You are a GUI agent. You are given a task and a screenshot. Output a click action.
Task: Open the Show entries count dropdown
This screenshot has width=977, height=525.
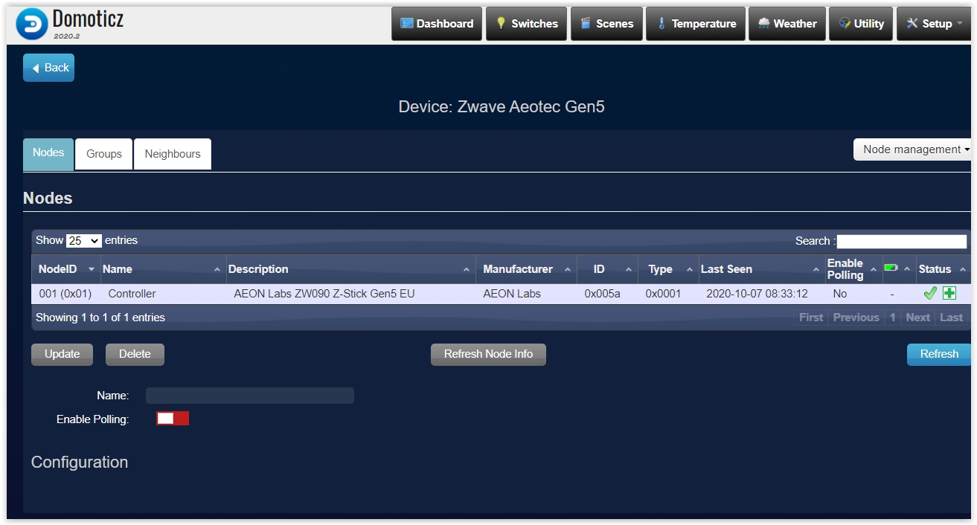click(x=84, y=241)
